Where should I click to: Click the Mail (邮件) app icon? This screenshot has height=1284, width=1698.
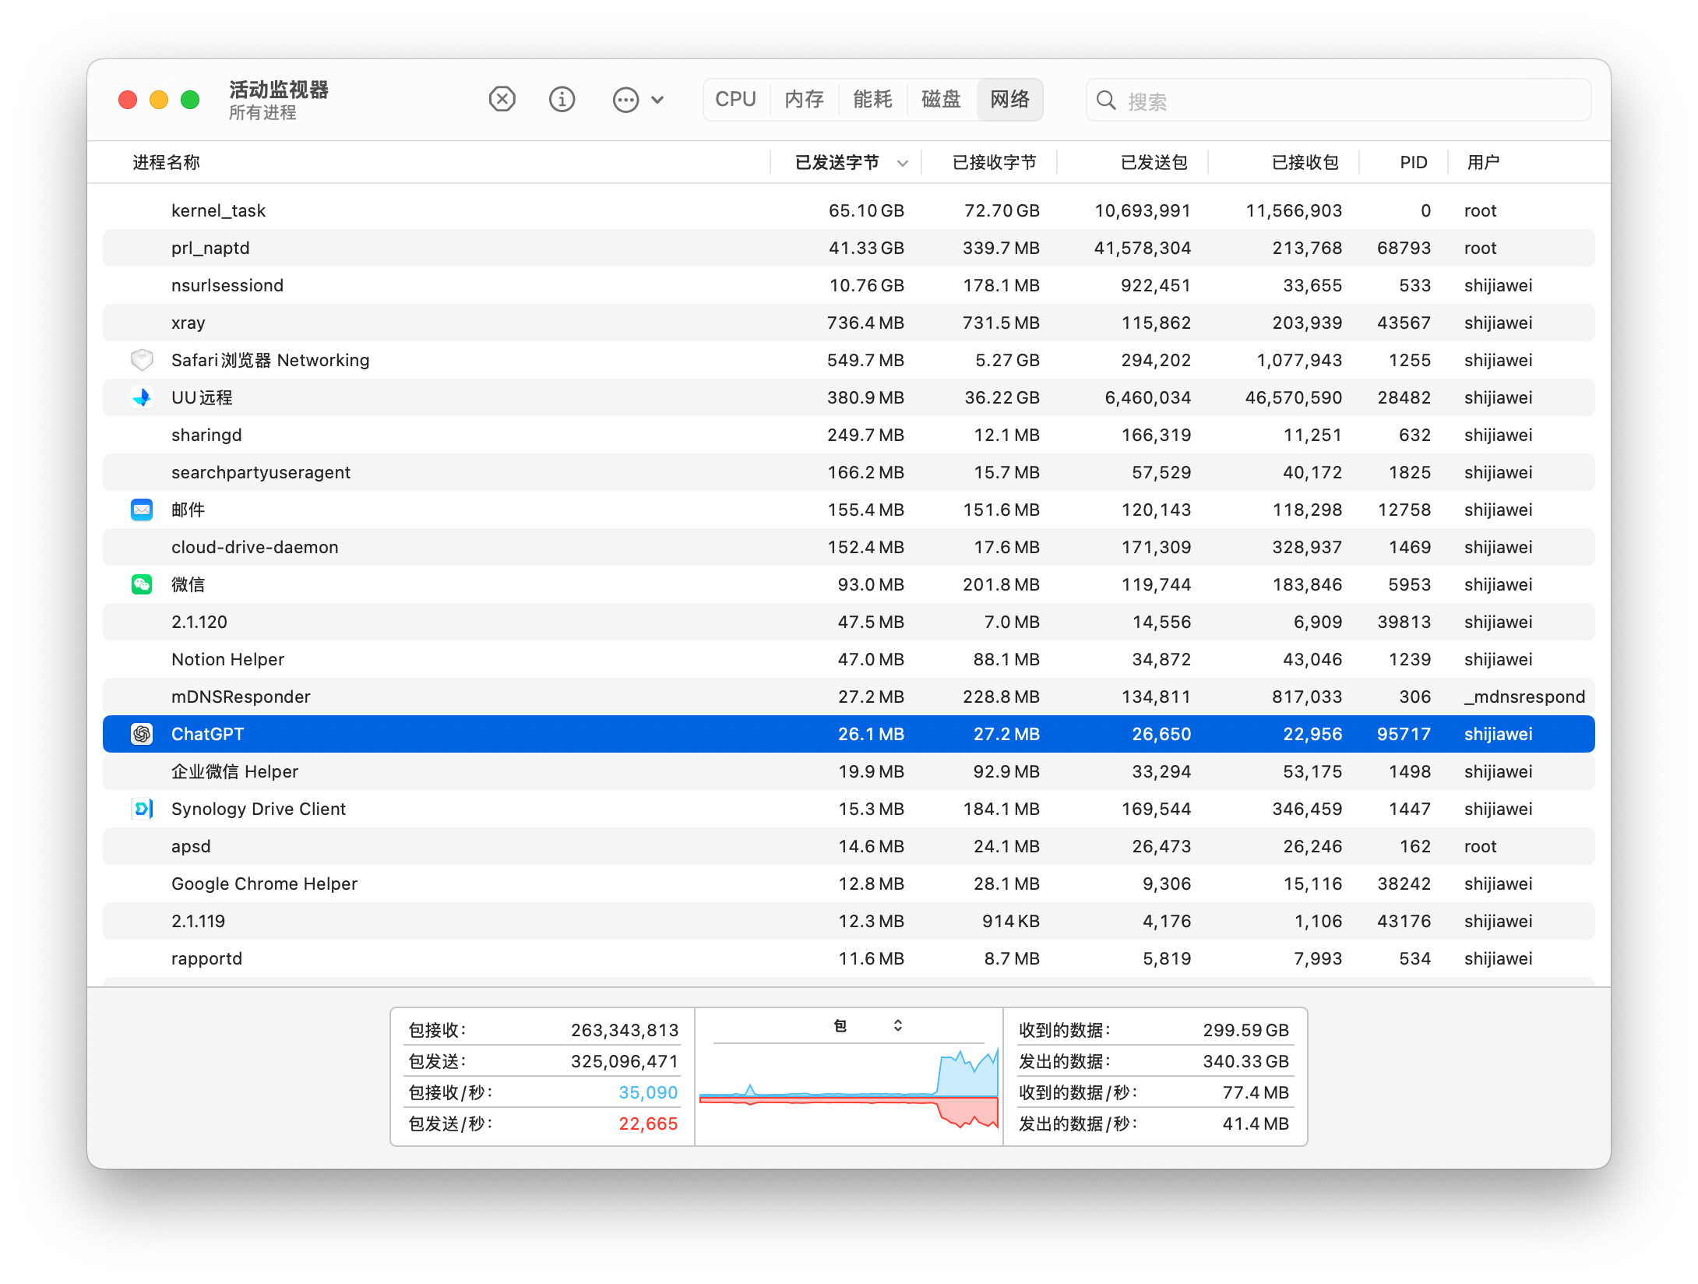pos(142,510)
